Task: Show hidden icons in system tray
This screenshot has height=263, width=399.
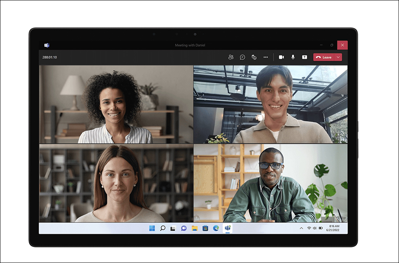Action: tap(301, 228)
